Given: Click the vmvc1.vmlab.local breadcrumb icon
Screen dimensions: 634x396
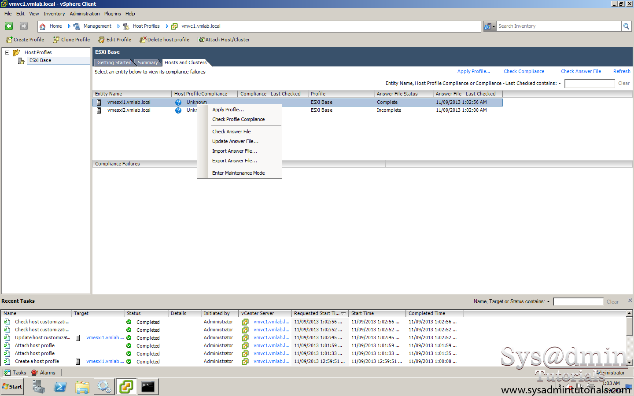Looking at the screenshot, I should tap(174, 26).
